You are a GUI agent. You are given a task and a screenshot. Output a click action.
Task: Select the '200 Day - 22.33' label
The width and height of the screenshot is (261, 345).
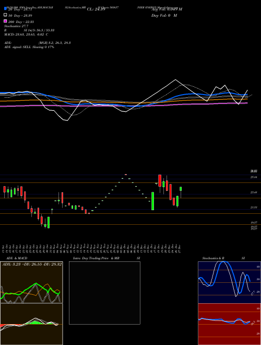[x=21, y=22]
